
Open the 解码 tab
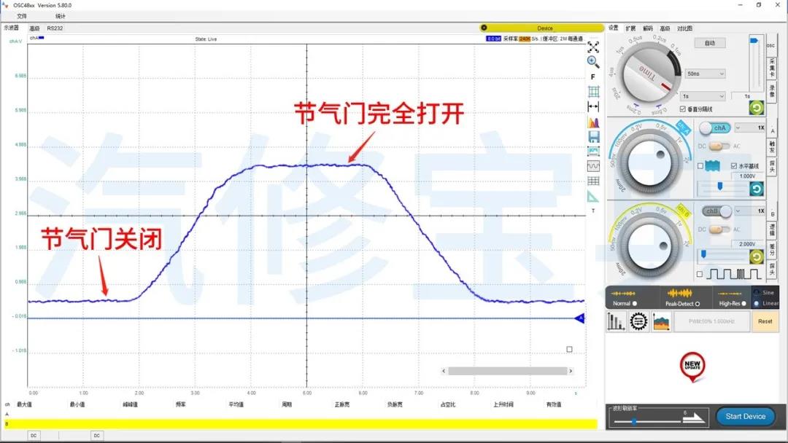point(648,28)
